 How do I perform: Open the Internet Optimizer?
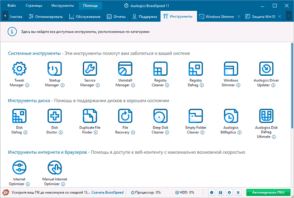pos(19,167)
